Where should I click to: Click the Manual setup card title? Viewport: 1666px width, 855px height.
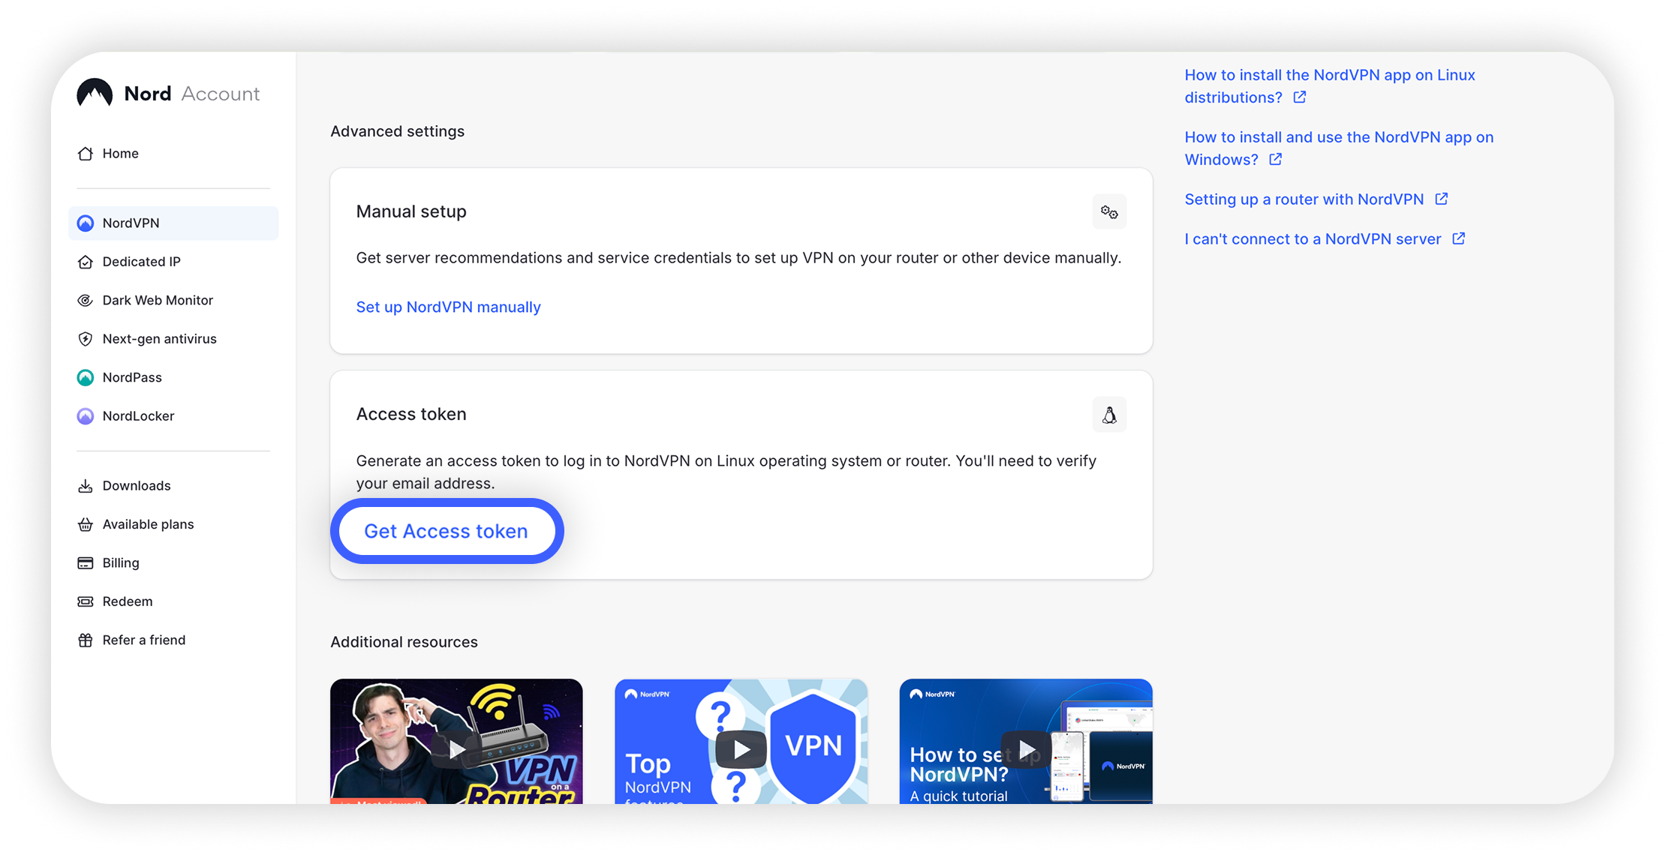point(411,212)
